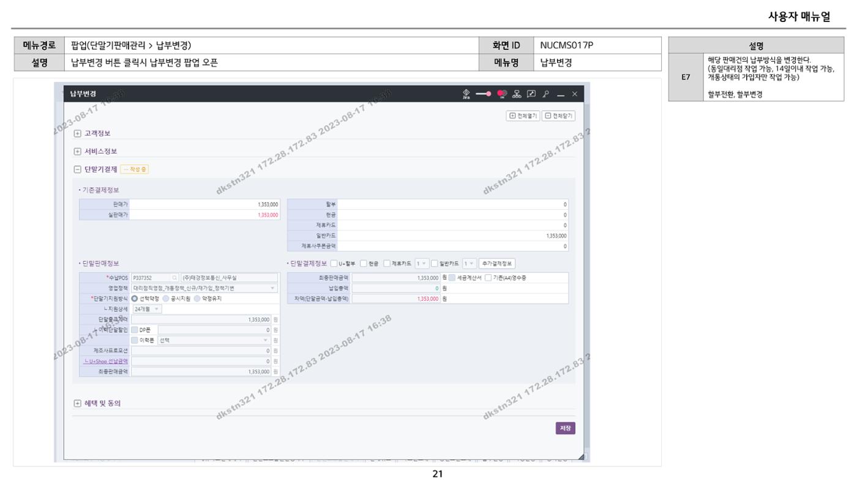Close the 납부변경 popup window
857x482 pixels.
tap(574, 94)
